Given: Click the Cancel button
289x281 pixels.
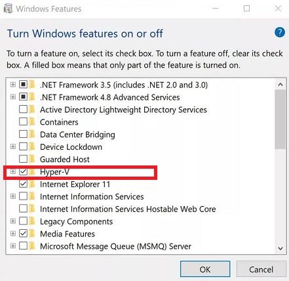Looking at the screenshot, I should click(x=261, y=269).
